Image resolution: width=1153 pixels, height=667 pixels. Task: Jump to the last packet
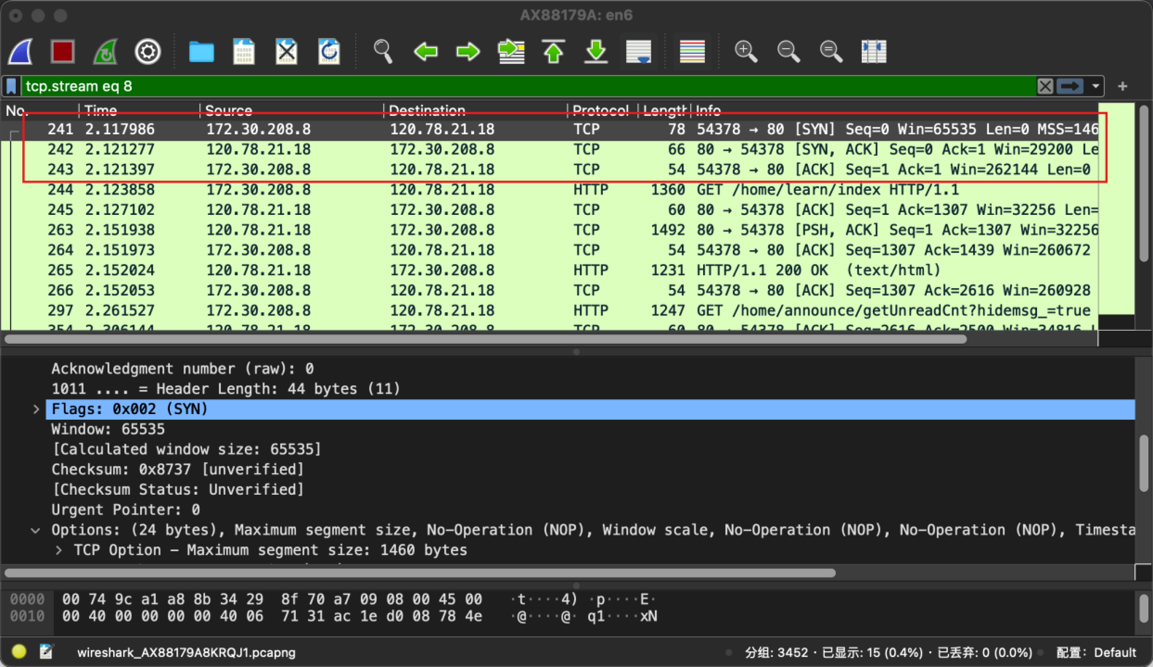tap(596, 51)
